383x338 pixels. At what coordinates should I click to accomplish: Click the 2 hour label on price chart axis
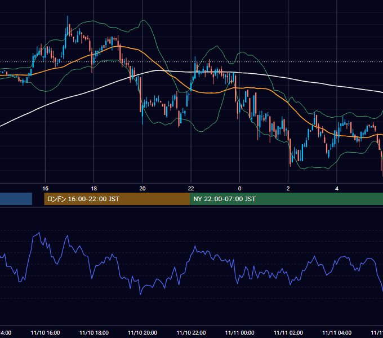coord(288,189)
